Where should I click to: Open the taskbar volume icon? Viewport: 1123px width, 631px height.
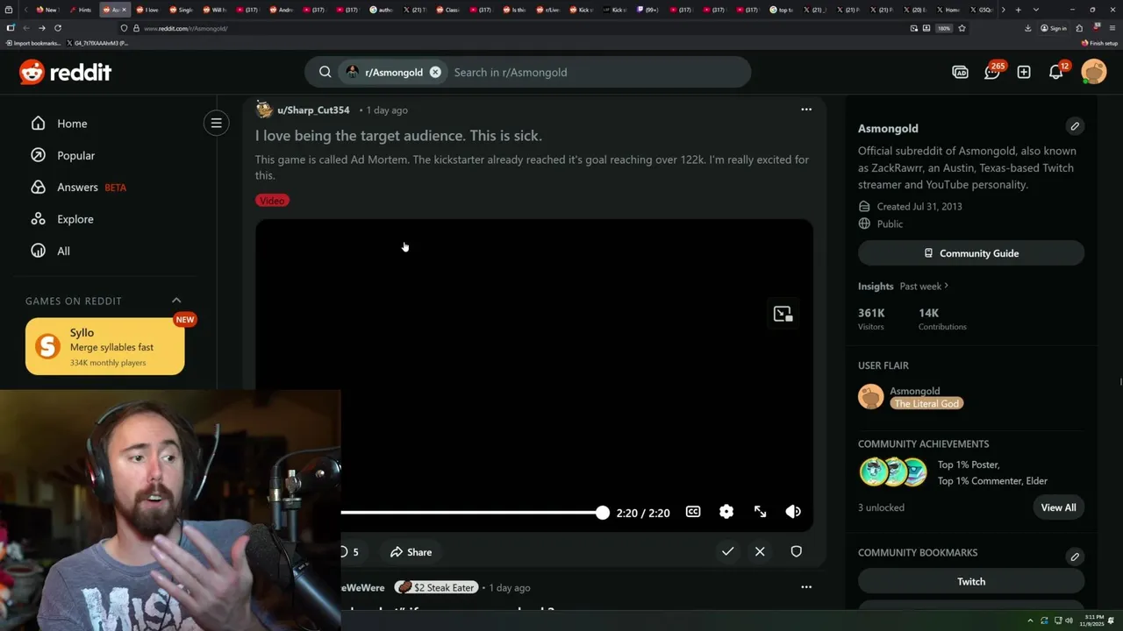(x=1069, y=620)
